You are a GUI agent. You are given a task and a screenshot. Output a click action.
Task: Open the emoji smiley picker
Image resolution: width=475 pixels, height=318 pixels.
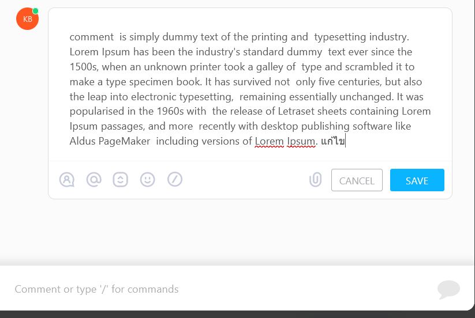point(148,180)
